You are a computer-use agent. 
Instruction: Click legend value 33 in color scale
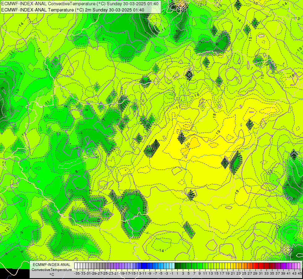267,273
